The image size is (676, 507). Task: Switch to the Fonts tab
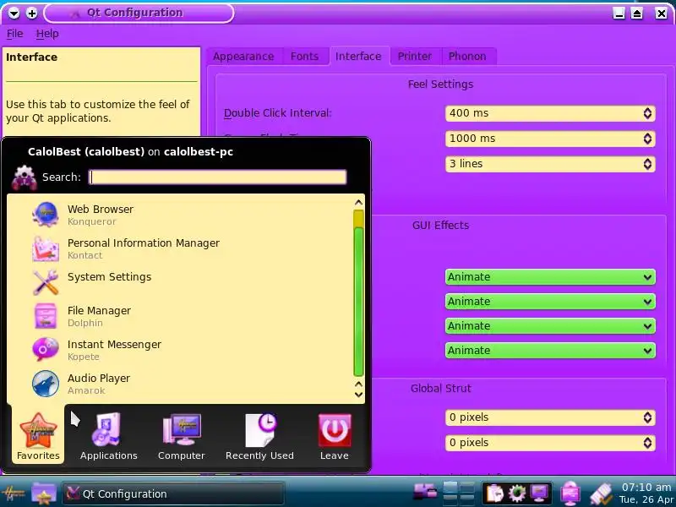click(x=304, y=57)
